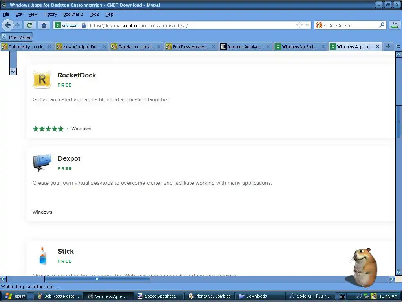Click the keyboard icon in the taskbar
The width and height of the screenshot is (402, 302).
coord(342,296)
